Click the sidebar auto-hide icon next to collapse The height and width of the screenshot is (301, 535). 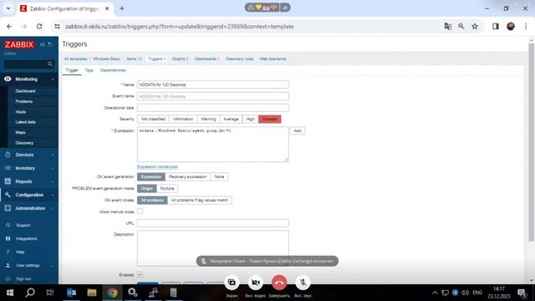[x=50, y=44]
